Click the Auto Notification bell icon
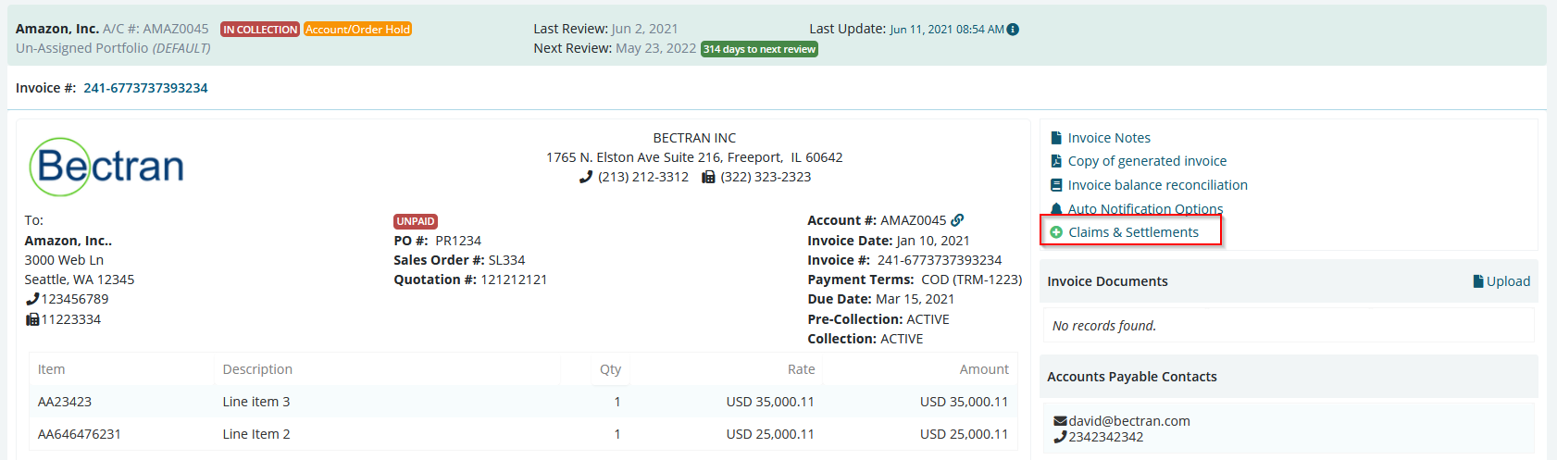The height and width of the screenshot is (460, 1557). tap(1056, 209)
